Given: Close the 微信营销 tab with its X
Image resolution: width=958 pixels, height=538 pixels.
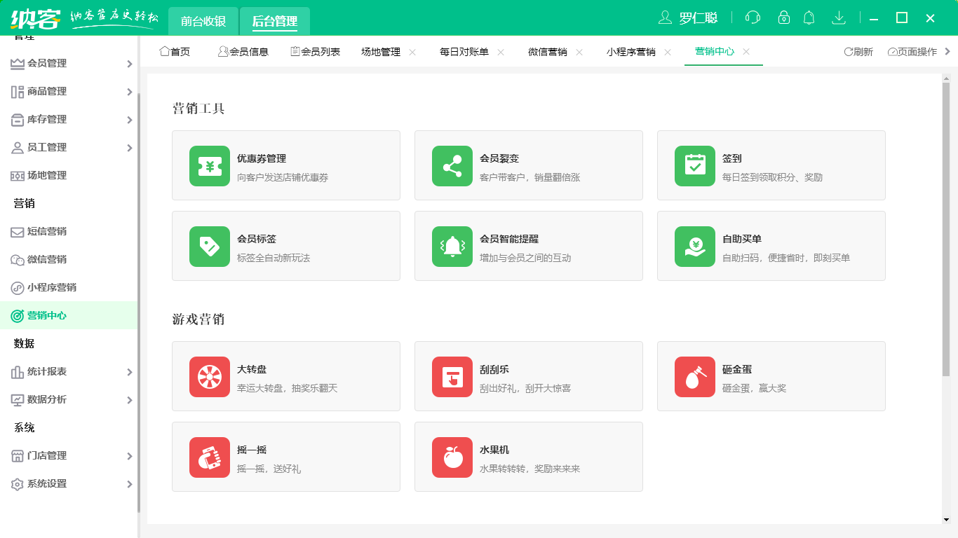Looking at the screenshot, I should pos(579,52).
